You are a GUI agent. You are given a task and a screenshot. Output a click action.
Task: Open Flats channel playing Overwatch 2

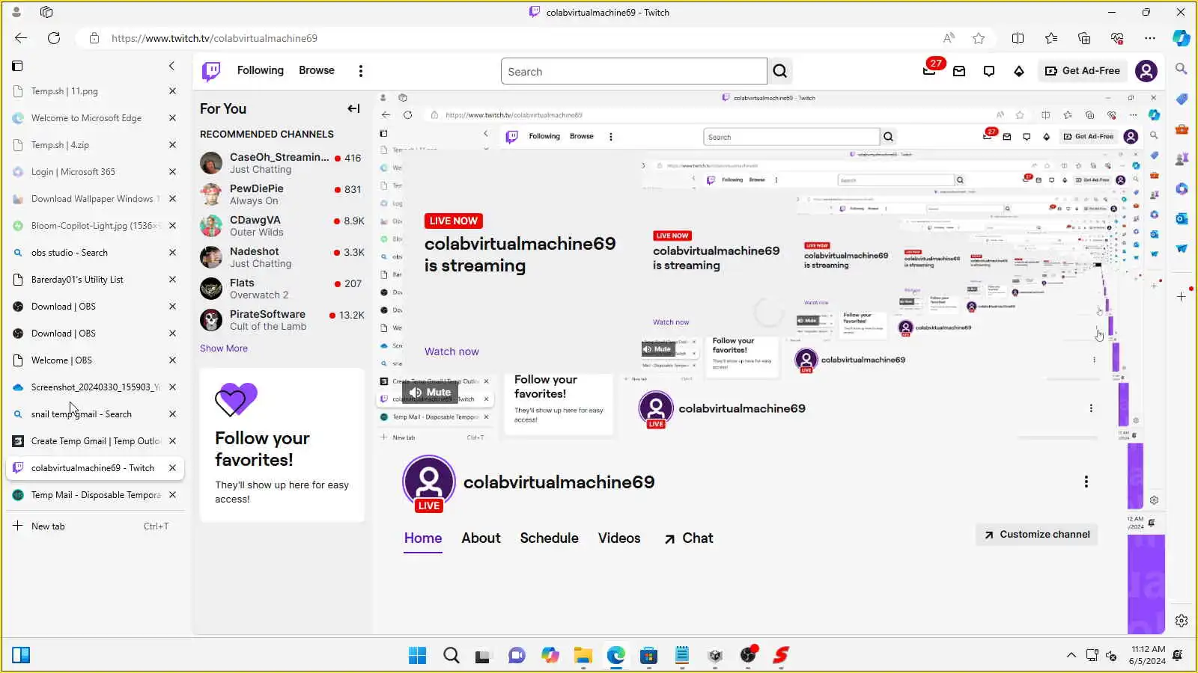tap(282, 289)
